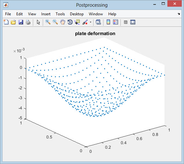Screen dimensions: 184x164
Task: Insert a legend via toolbar icon
Action: click(115, 22)
